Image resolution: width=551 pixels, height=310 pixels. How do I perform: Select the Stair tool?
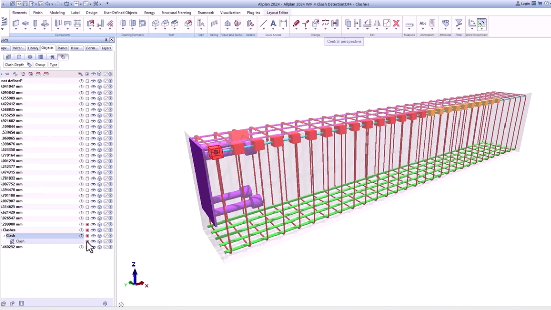click(x=201, y=23)
